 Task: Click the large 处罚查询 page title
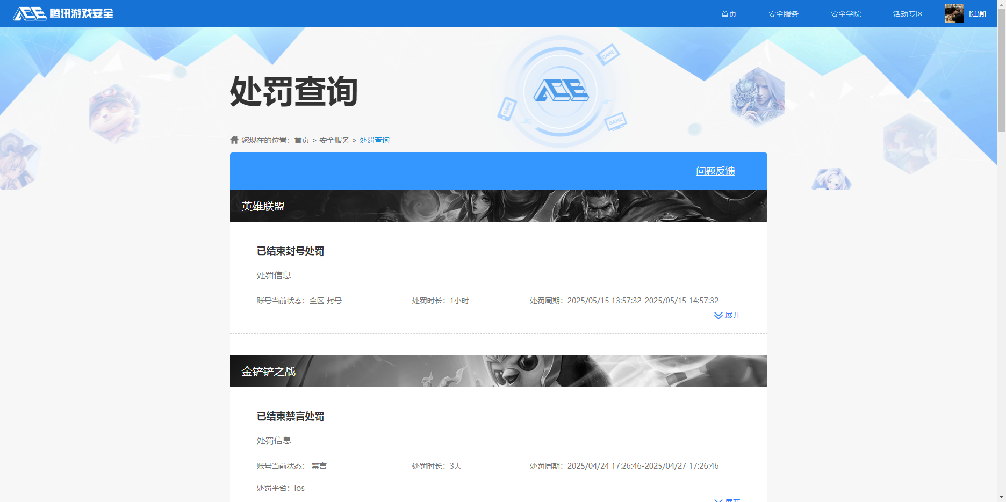(294, 91)
